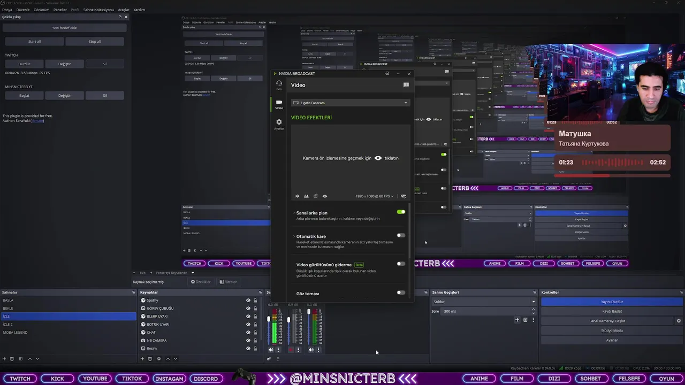
Task: Open the Dosya menu
Action: 7,10
